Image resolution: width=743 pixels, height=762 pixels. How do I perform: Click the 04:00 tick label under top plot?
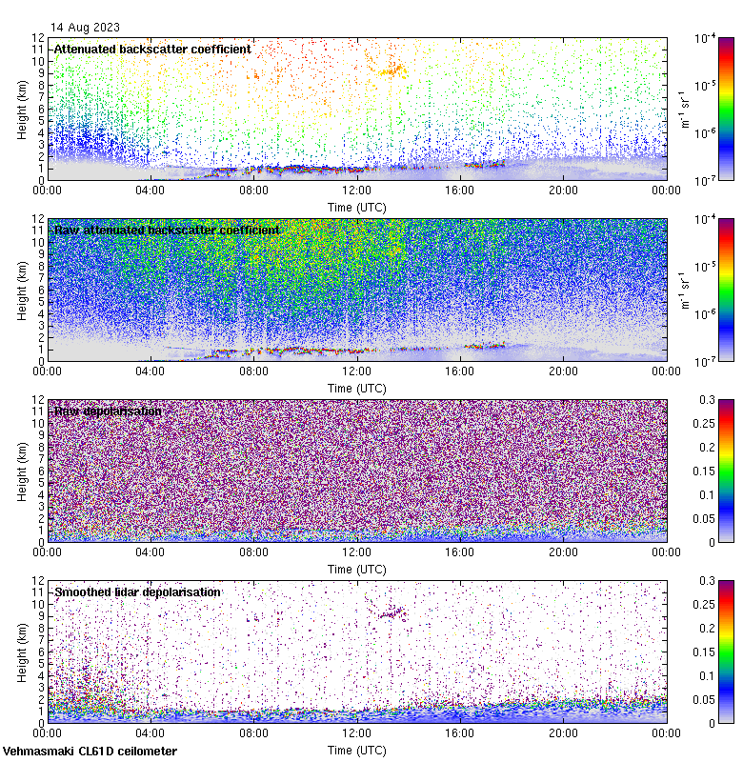[151, 190]
